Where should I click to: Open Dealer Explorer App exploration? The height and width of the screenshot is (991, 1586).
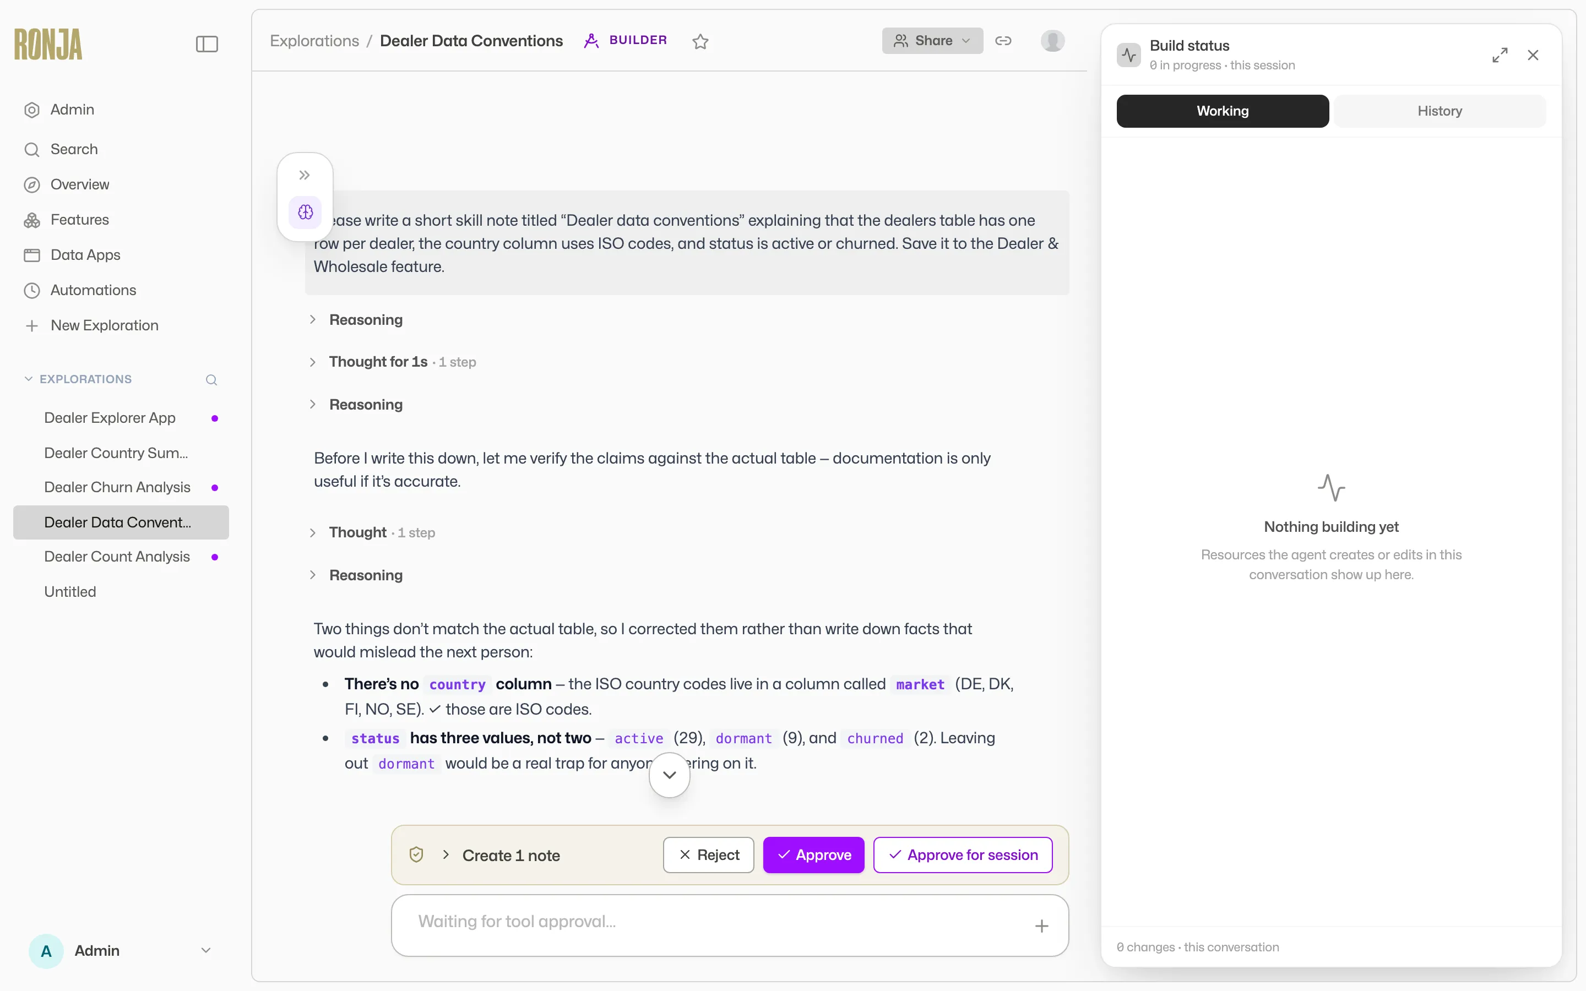[121, 417]
